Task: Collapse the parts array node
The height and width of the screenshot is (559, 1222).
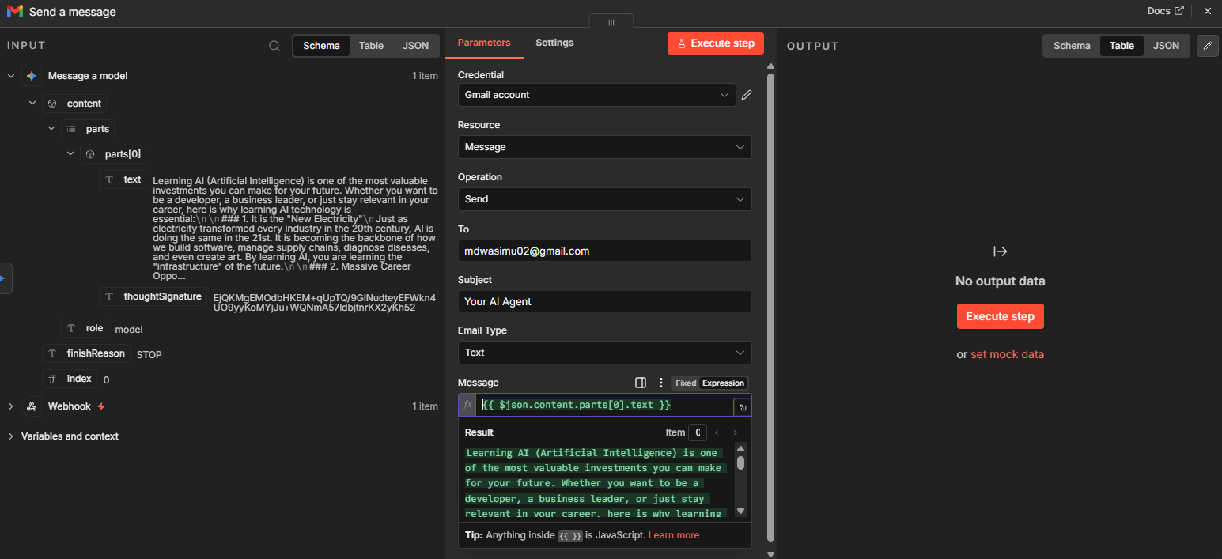Action: 51,129
